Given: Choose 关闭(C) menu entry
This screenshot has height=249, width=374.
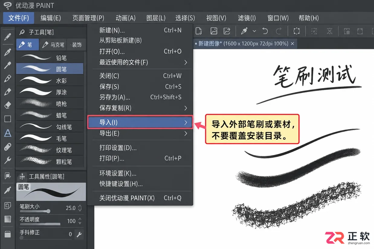Looking at the screenshot, I should click(x=140, y=76).
